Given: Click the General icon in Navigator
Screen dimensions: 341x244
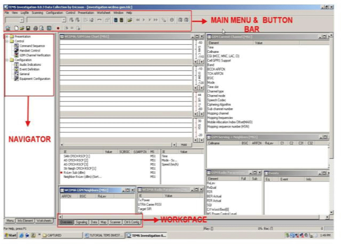Looking at the screenshot, I should [x=16, y=74].
